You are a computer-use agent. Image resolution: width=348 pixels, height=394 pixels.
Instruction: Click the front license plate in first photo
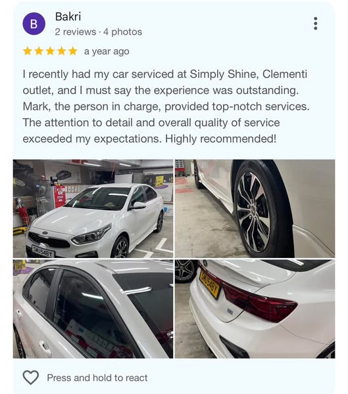(43, 252)
